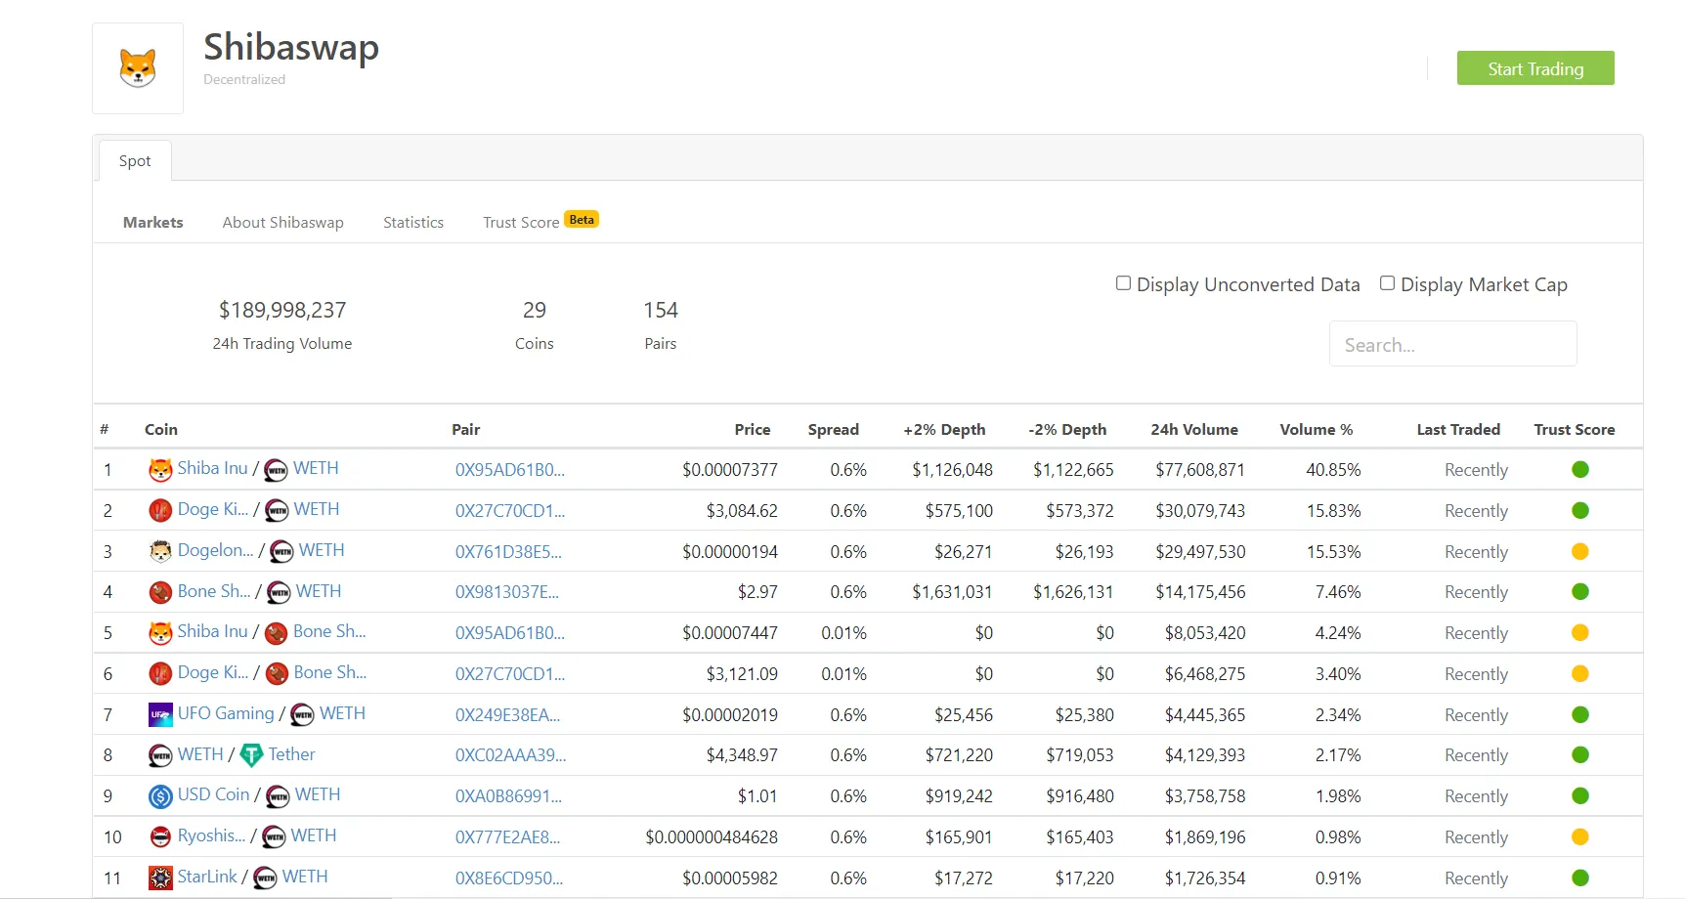Click WETH icon in Shiba Inu/WETH row

(x=277, y=470)
